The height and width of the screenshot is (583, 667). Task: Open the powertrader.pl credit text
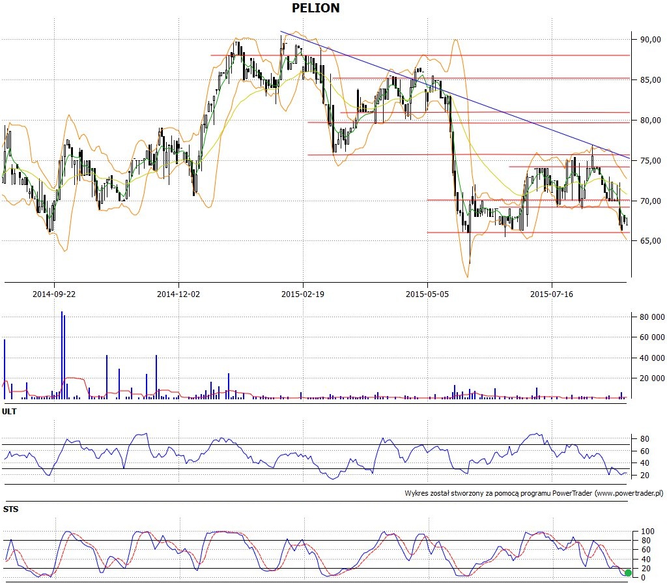click(x=534, y=493)
